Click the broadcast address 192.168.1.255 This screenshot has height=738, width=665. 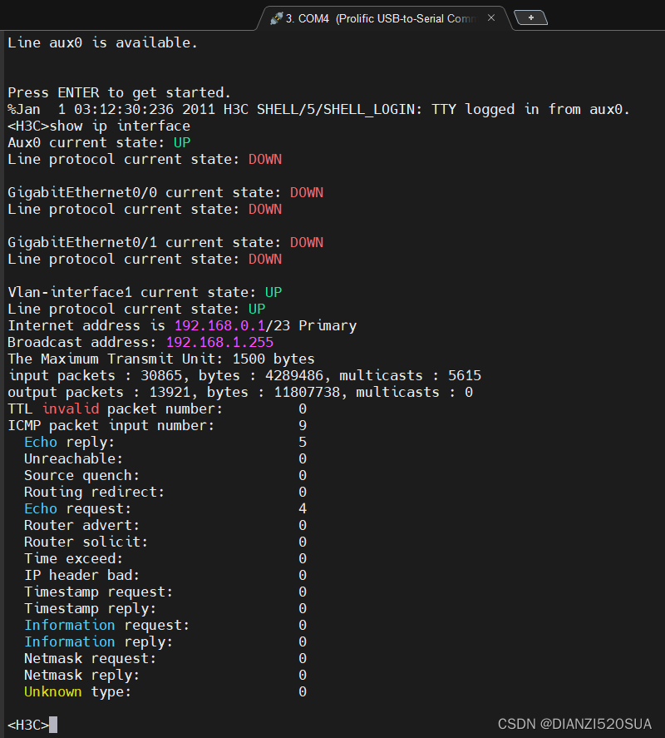[x=219, y=342]
